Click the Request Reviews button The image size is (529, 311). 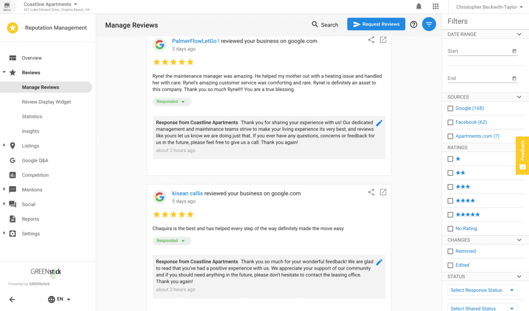pyautogui.click(x=376, y=24)
